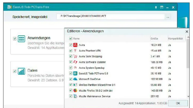Close the Editieren - Anwendungen dialog
193x108 pixels.
click(x=187, y=32)
